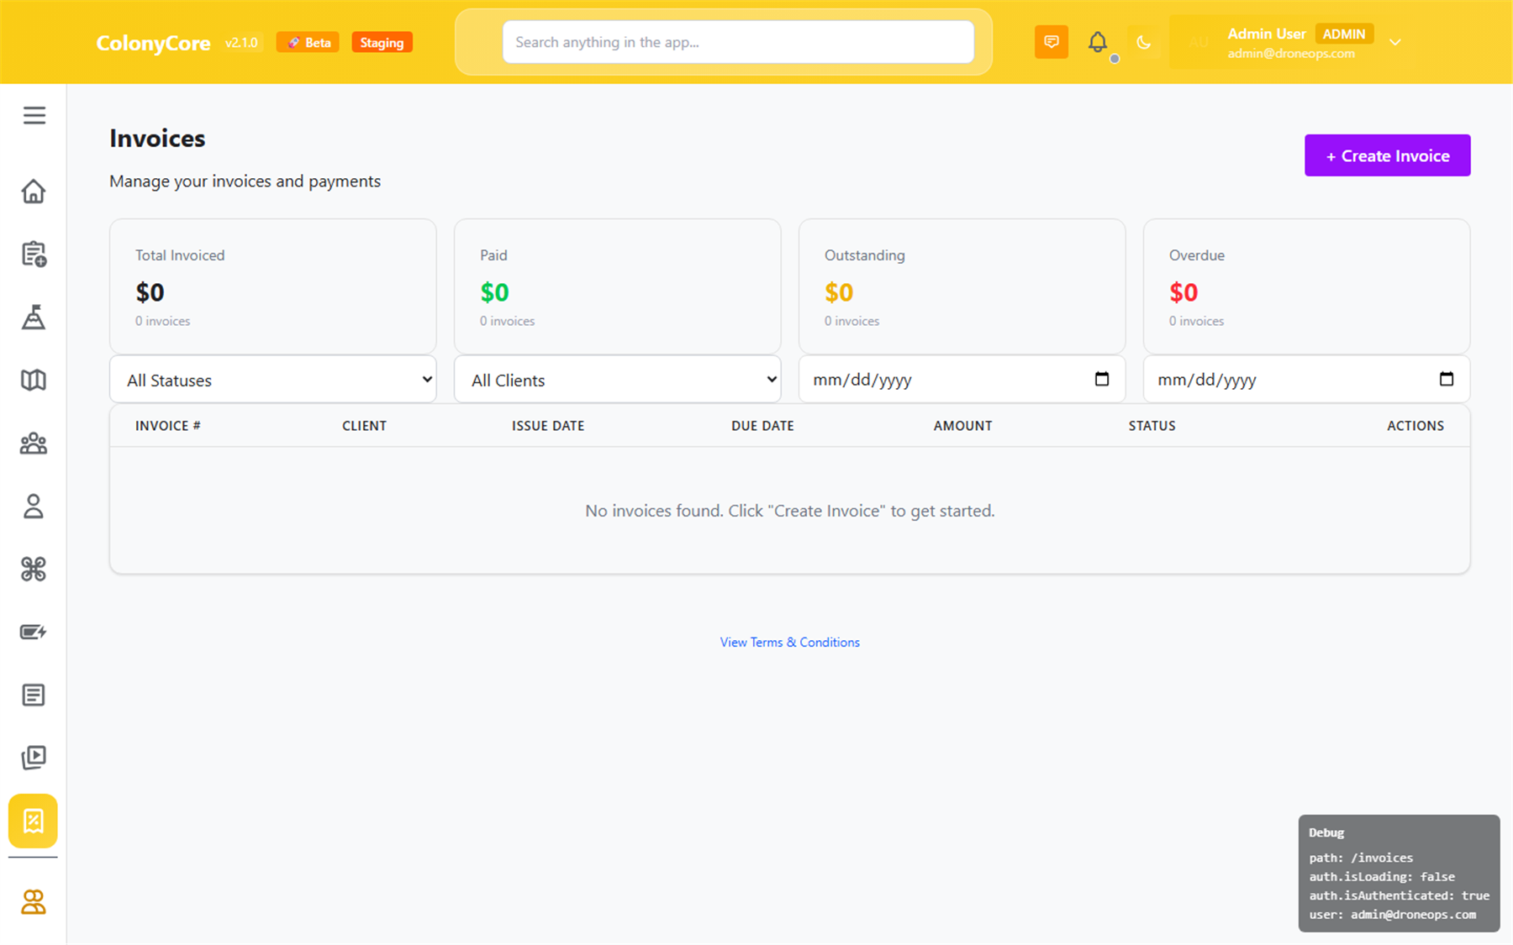Image resolution: width=1513 pixels, height=945 pixels.
Task: Open the video media icon in the sidebar
Action: 34,757
